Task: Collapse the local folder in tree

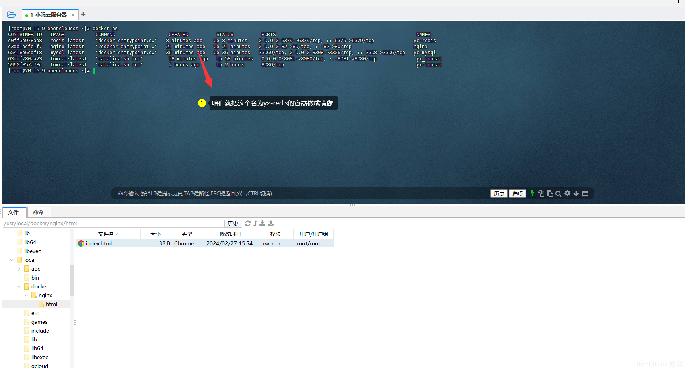Action: (x=12, y=260)
